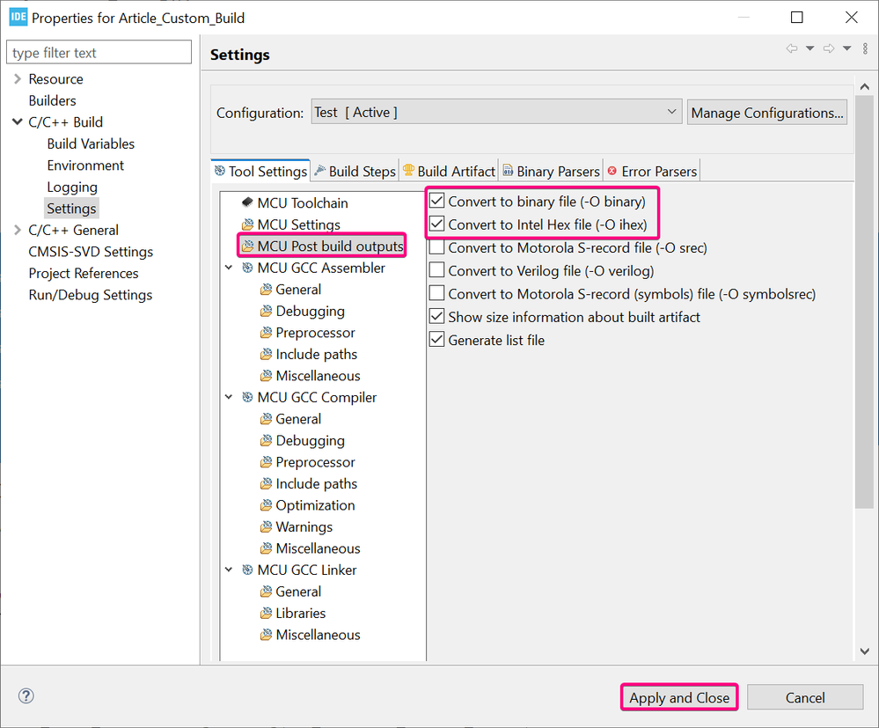Select the MCU Toolchain chip icon

coord(247,203)
